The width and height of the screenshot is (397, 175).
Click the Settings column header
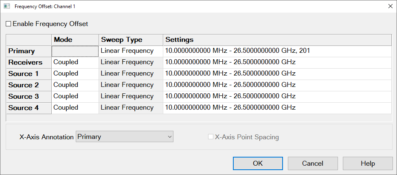pos(277,40)
